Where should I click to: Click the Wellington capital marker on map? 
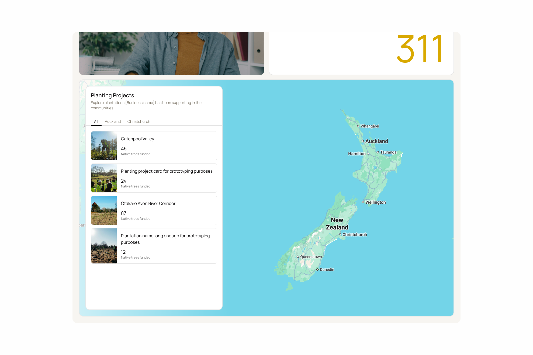[x=363, y=202]
